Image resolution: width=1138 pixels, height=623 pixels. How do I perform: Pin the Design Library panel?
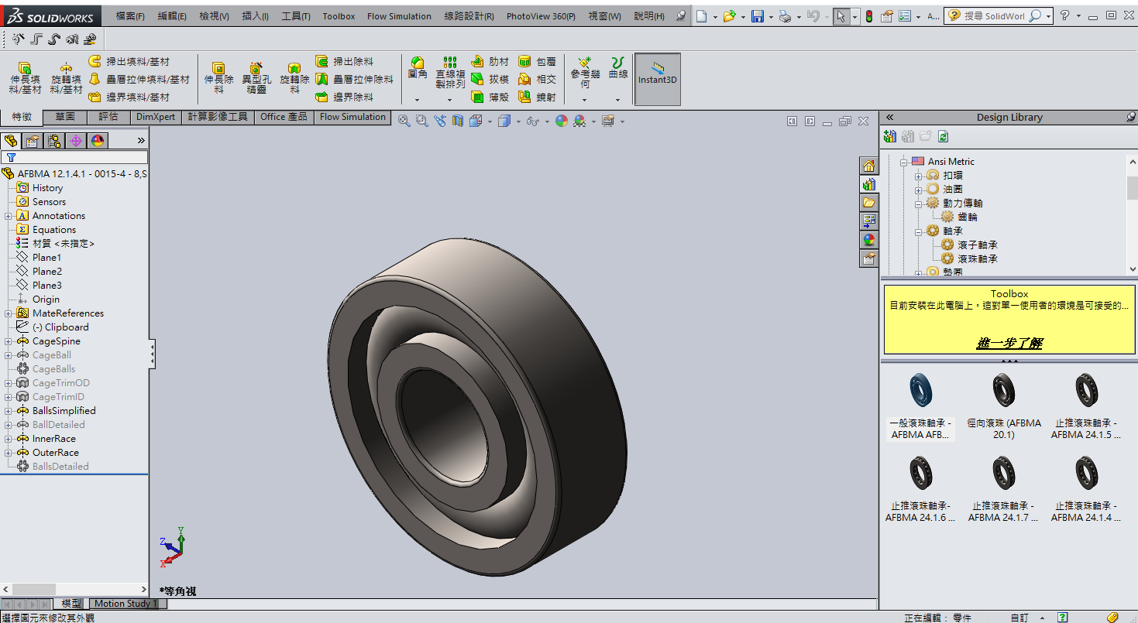[x=1131, y=117]
